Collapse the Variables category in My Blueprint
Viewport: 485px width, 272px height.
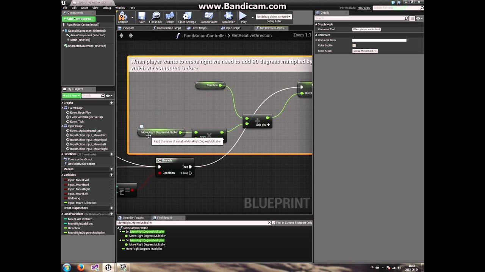[63, 175]
